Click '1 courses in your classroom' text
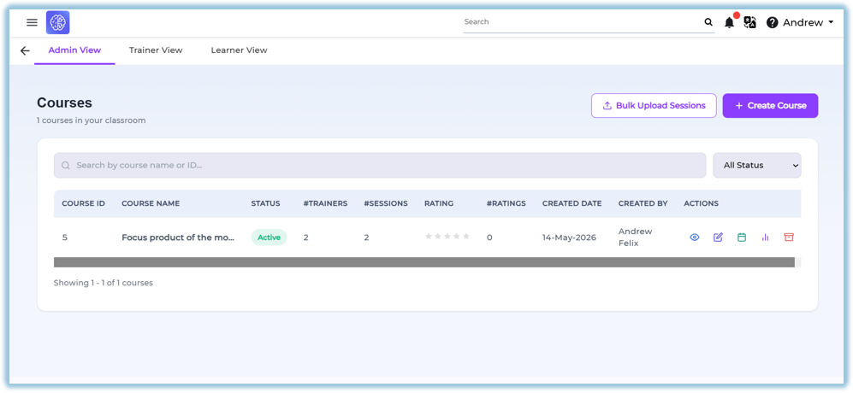 (92, 120)
